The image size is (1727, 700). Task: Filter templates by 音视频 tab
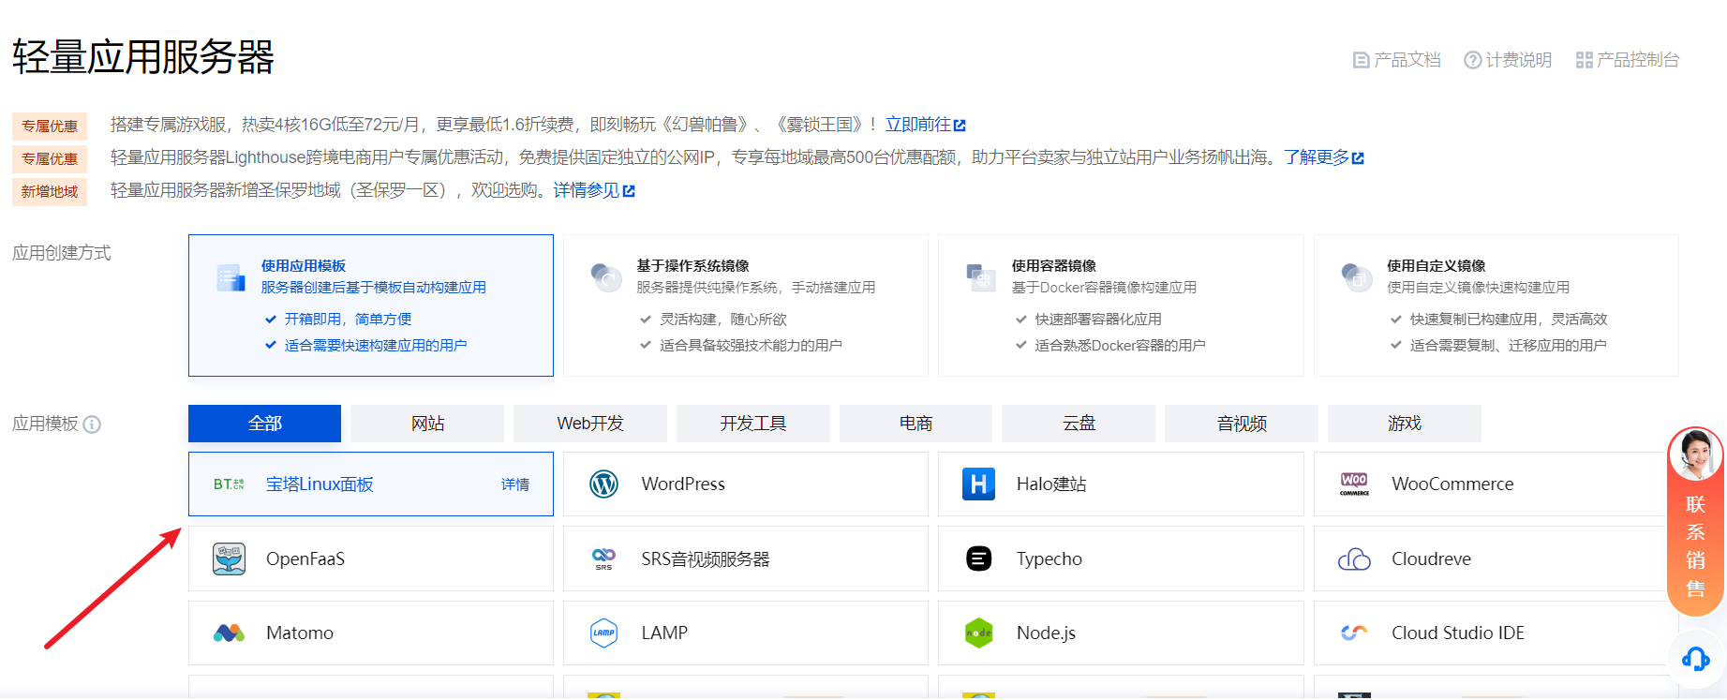coord(1242,424)
